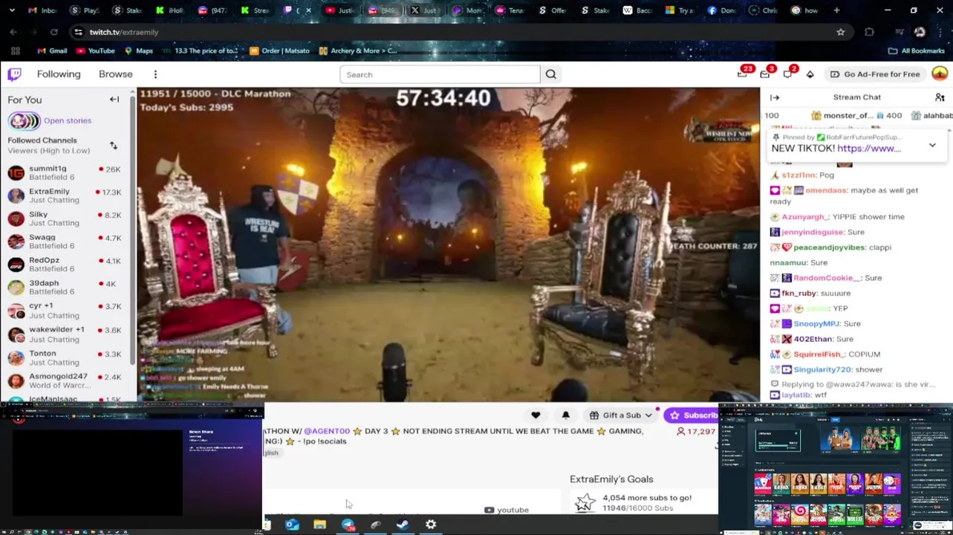Click the search magnifier button

tap(551, 74)
